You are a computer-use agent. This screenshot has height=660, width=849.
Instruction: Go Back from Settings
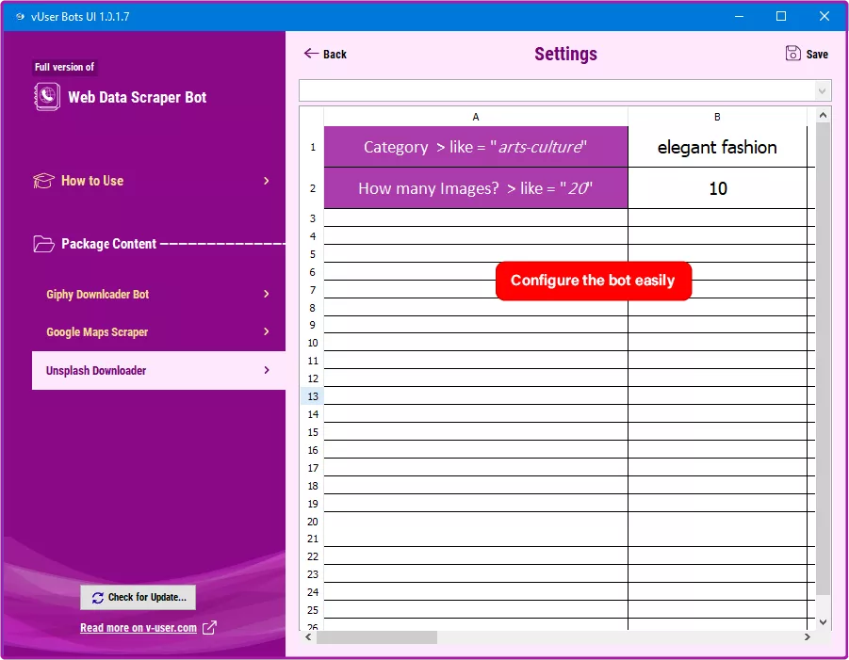(x=325, y=54)
